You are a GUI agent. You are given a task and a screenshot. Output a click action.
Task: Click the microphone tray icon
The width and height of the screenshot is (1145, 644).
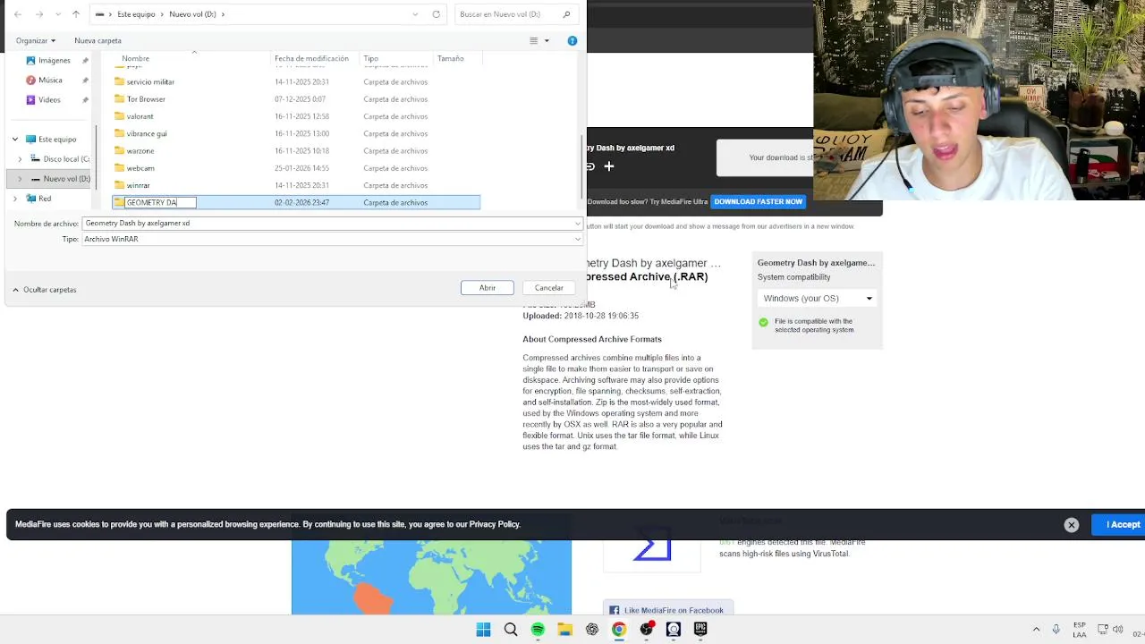coord(1056,630)
